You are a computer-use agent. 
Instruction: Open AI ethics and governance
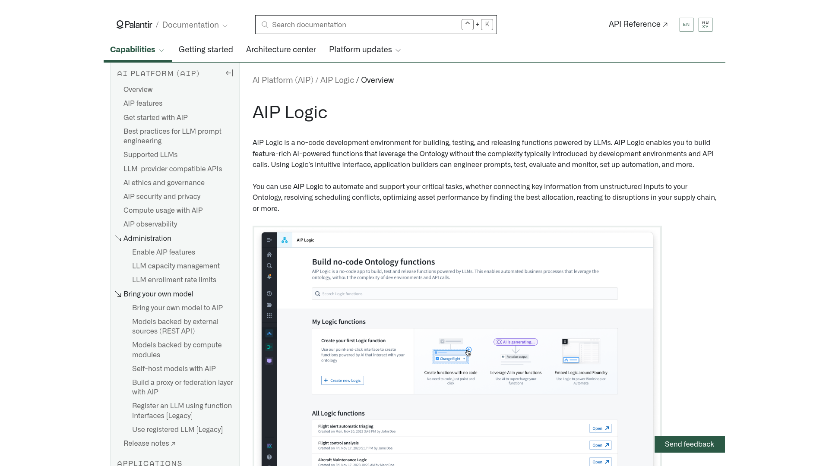point(164,183)
